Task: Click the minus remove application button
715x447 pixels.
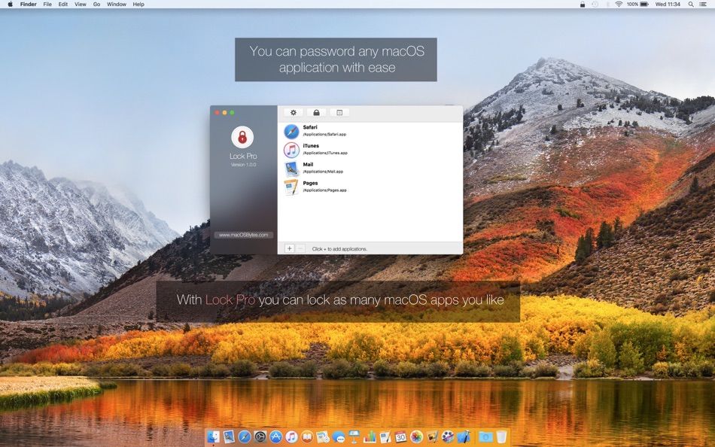Action: coord(300,248)
